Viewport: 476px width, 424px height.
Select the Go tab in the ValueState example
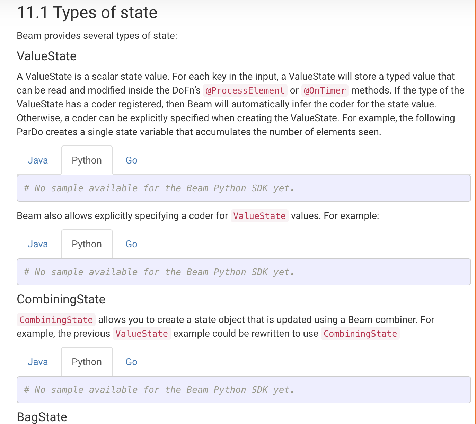131,160
